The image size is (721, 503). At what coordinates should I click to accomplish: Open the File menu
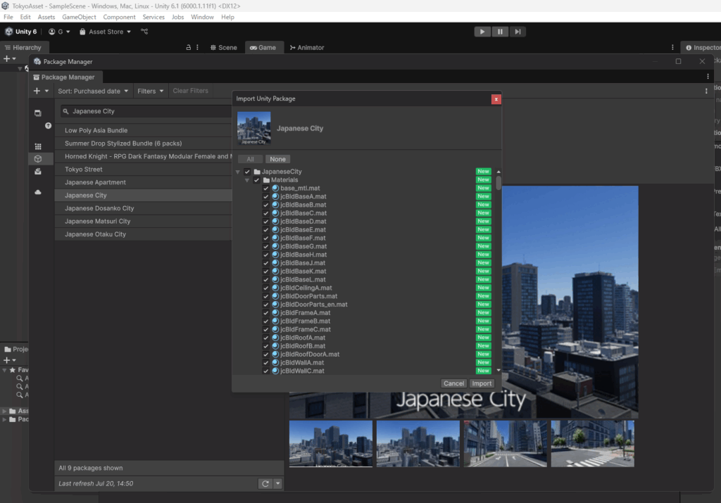[x=8, y=17]
